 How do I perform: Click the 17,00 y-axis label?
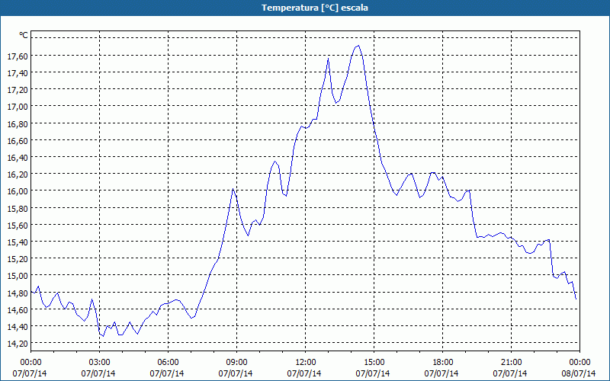click(18, 107)
